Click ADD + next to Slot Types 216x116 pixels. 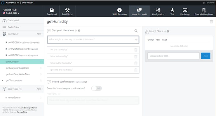[x=39, y=89]
